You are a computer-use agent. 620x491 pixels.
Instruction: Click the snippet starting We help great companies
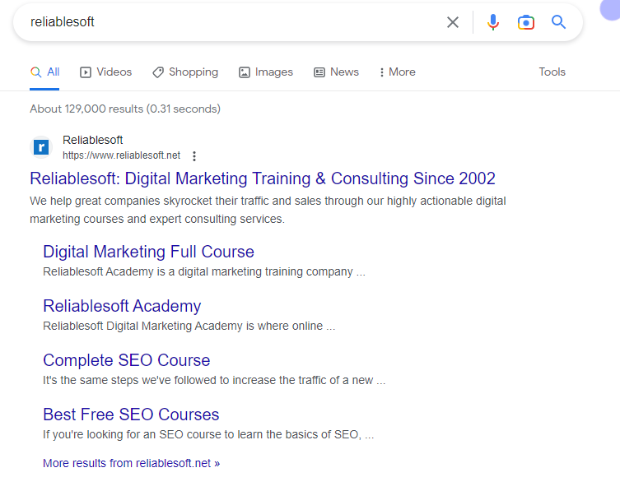point(268,211)
